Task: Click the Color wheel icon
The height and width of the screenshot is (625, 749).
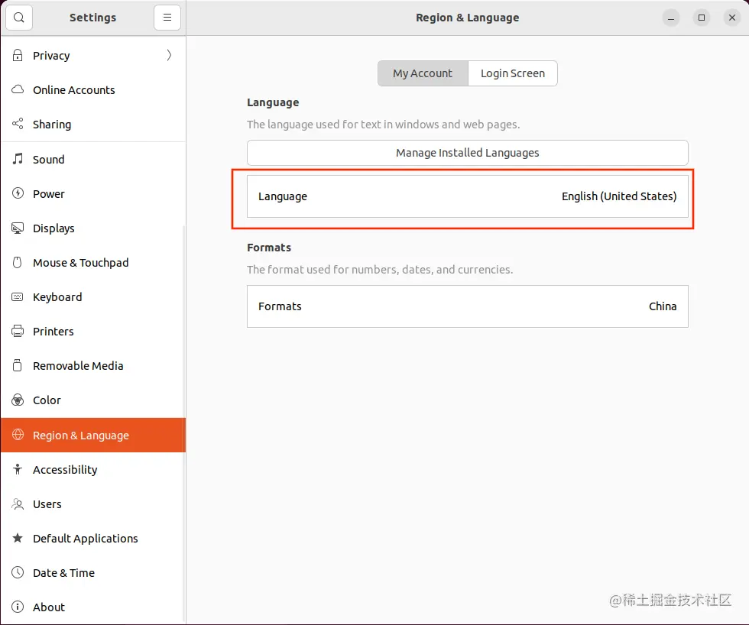Action: tap(18, 400)
